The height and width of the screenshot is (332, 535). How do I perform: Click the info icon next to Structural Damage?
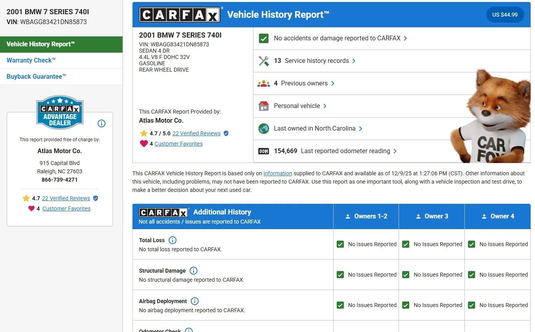pos(194,271)
